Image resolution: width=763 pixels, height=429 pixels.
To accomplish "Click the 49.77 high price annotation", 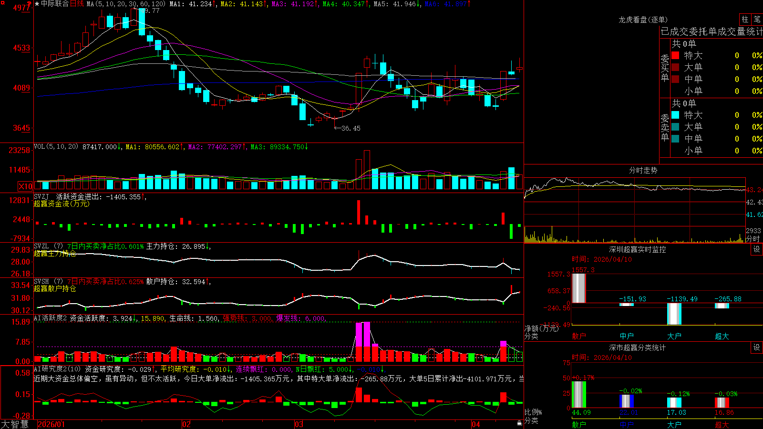I will pos(150,10).
